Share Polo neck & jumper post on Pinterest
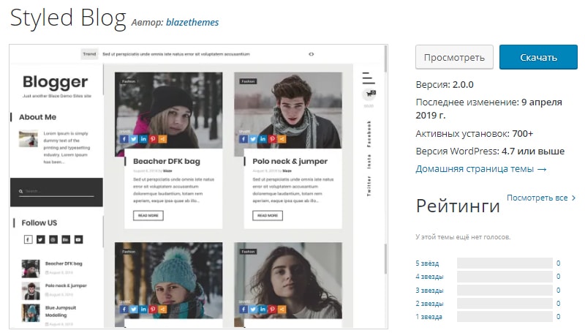 (x=272, y=139)
